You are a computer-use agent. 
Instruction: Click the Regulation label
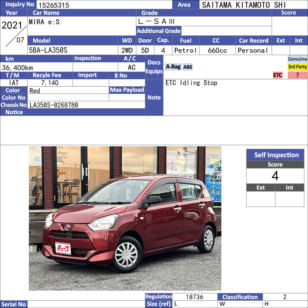click(159, 296)
